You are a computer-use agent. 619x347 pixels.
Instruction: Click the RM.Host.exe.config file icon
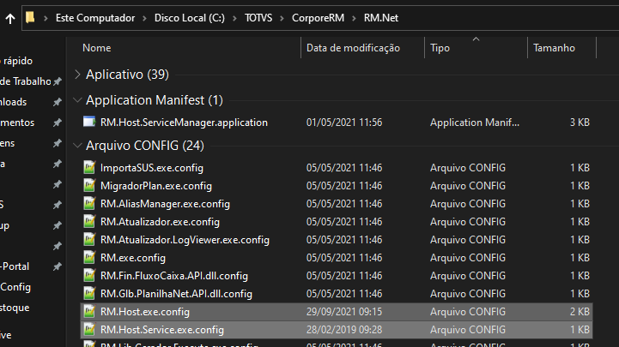89,312
